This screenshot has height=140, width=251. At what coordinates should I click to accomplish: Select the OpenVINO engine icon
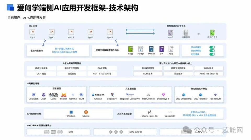coord(170,112)
